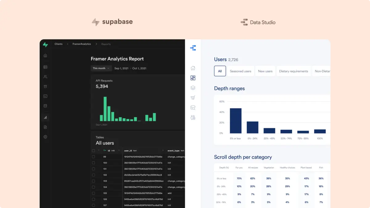The height and width of the screenshot is (208, 370).
Task: Click the Reports breadcrumb
Action: (106, 44)
